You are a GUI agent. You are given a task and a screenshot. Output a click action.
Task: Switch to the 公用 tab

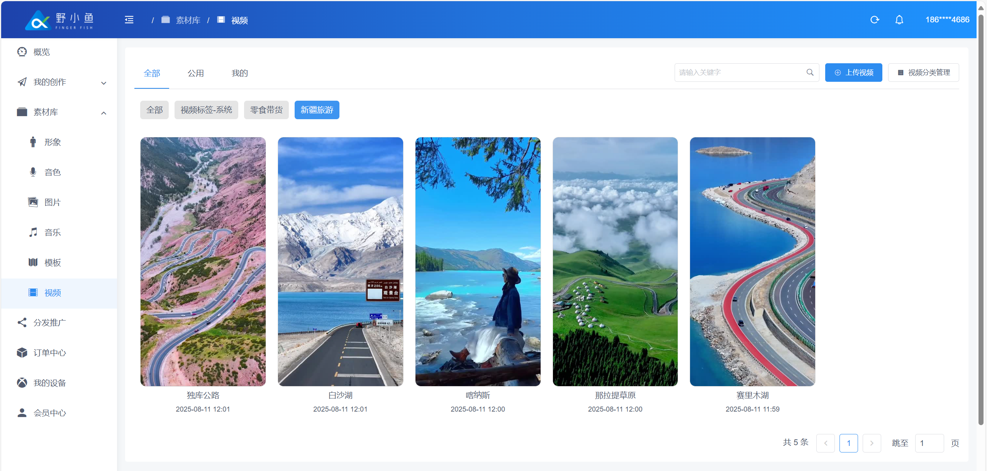pyautogui.click(x=196, y=73)
